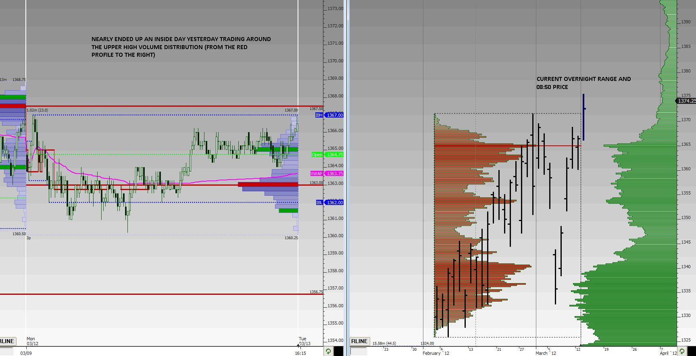Click the 'Mon 03/12' date label
This screenshot has height=356, width=696.
click(x=32, y=341)
